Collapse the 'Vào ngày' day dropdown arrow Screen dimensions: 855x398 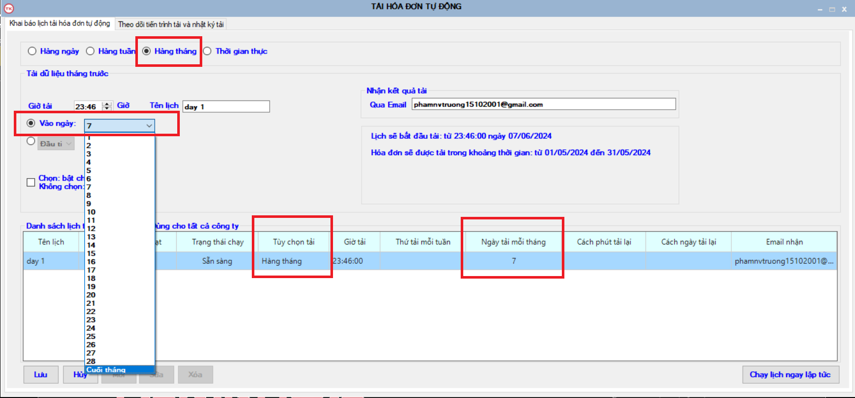pyautogui.click(x=149, y=126)
